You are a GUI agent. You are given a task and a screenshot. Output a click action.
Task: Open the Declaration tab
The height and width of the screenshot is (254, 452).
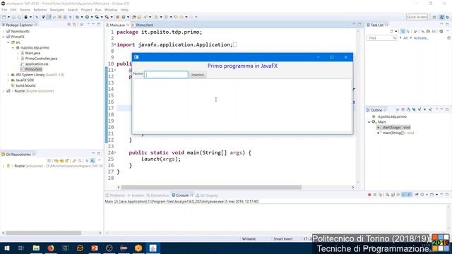157,195
